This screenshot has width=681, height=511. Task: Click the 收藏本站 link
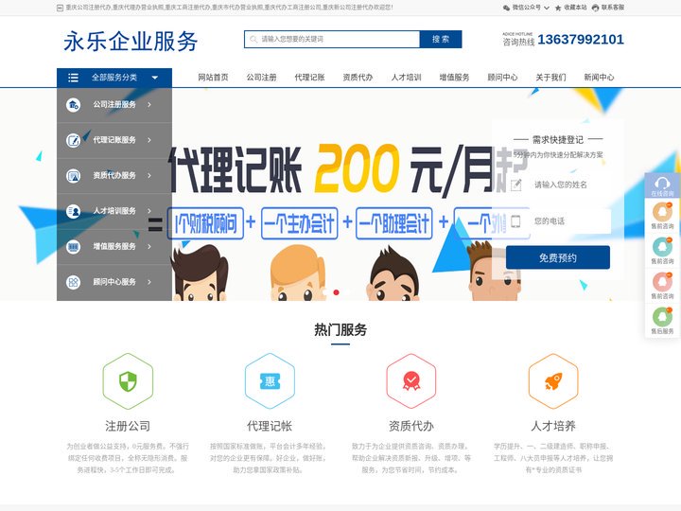pyautogui.click(x=575, y=8)
